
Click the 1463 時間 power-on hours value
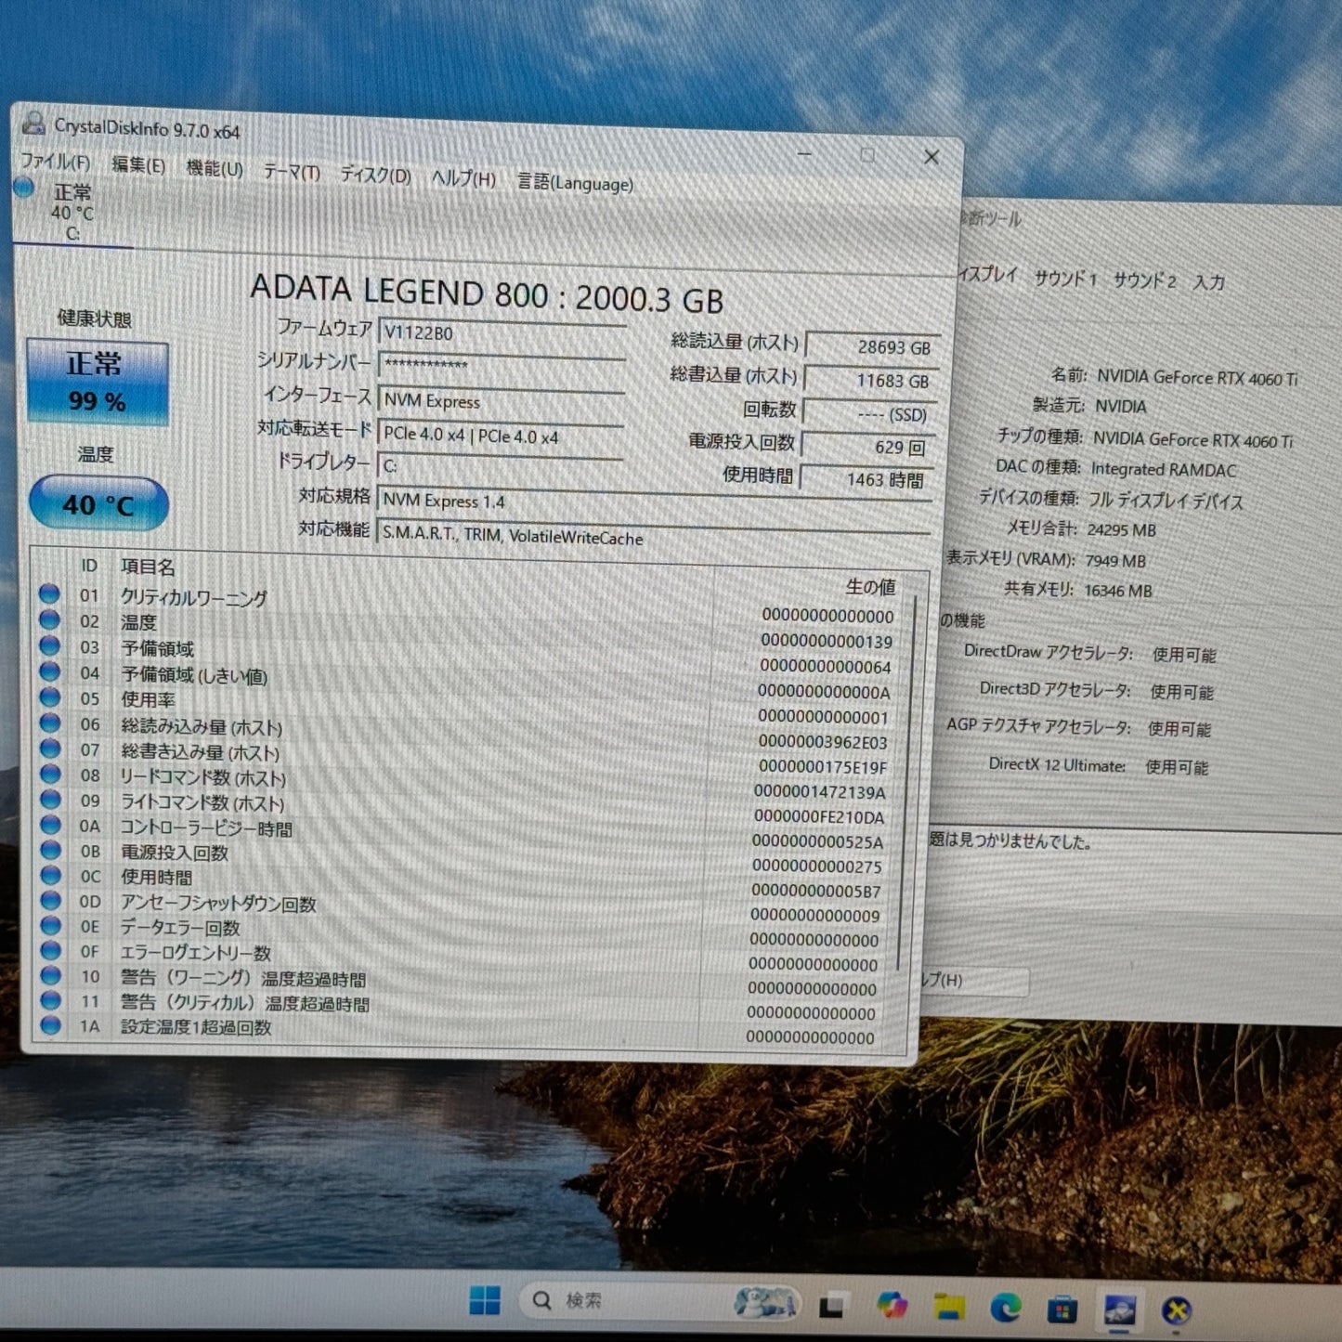(x=866, y=479)
